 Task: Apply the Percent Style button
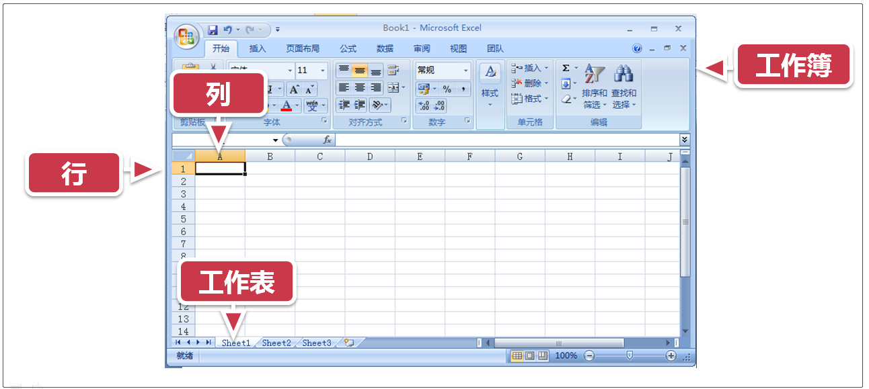447,89
